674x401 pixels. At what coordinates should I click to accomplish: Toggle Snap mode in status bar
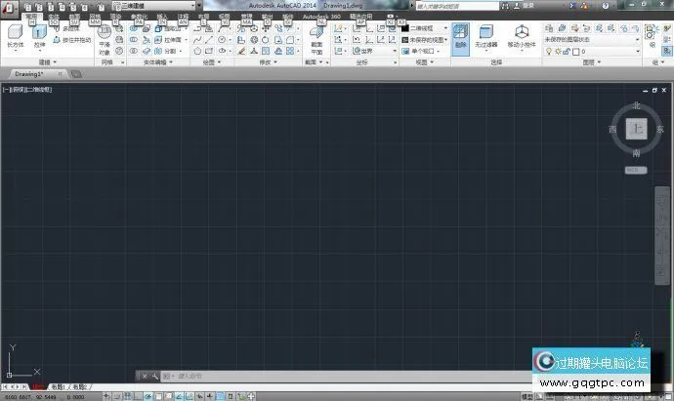[117, 396]
